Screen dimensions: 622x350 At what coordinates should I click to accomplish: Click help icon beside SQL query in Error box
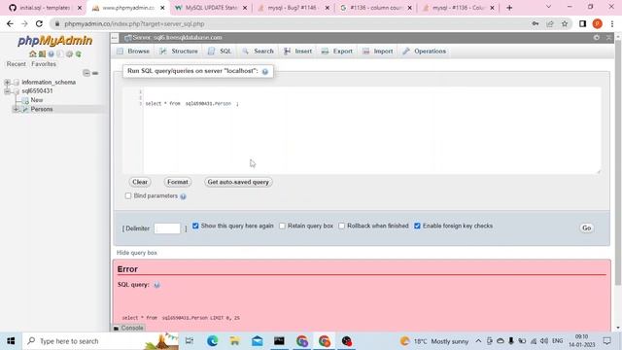point(156,285)
